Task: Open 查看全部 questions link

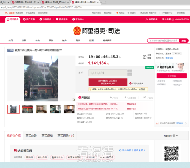Action: tap(139, 150)
